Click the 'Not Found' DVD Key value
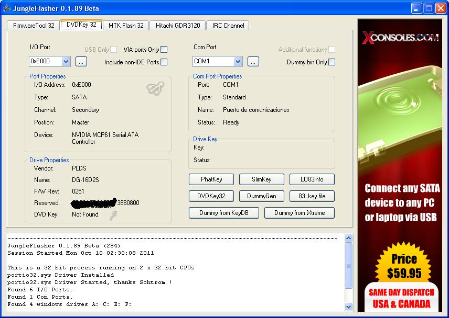Viewport: 449px width, 318px height. pyautogui.click(x=85, y=214)
